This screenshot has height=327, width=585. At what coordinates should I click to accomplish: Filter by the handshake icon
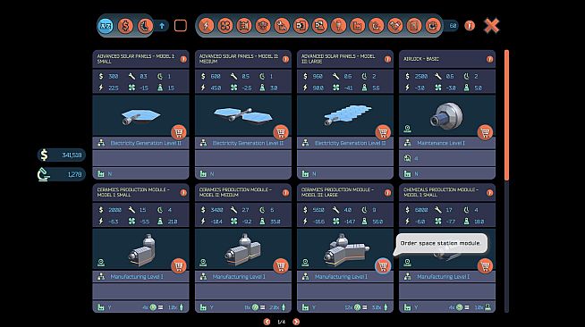395,26
